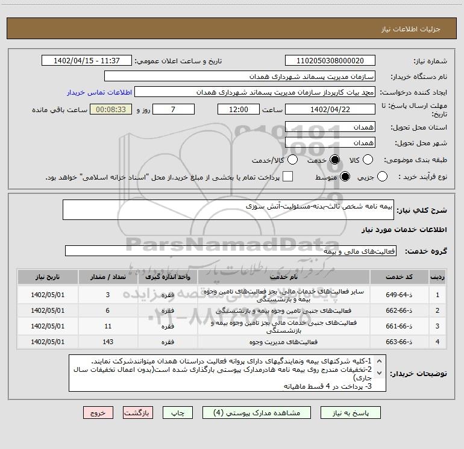Screen dimensions: 464x449
Task: Click the نام خدمت column header
Action: pyautogui.click(x=284, y=277)
